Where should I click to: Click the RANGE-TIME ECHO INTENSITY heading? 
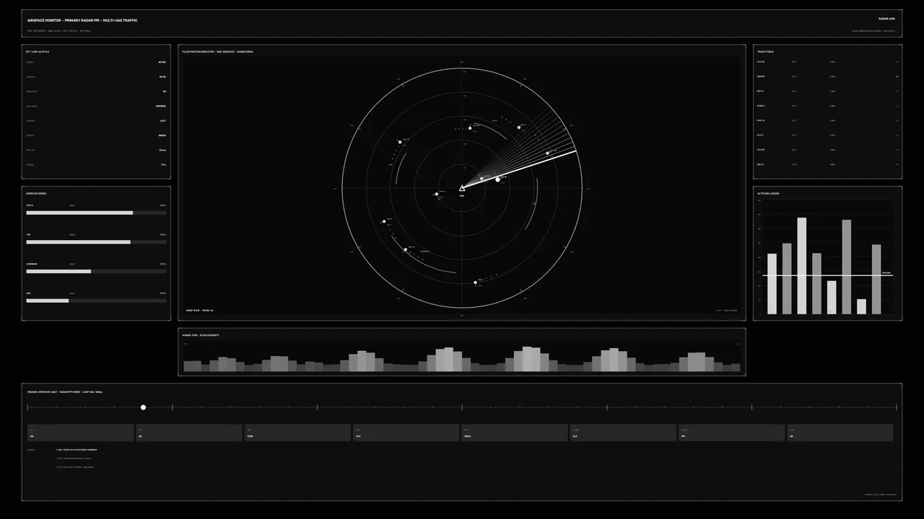[x=201, y=335]
